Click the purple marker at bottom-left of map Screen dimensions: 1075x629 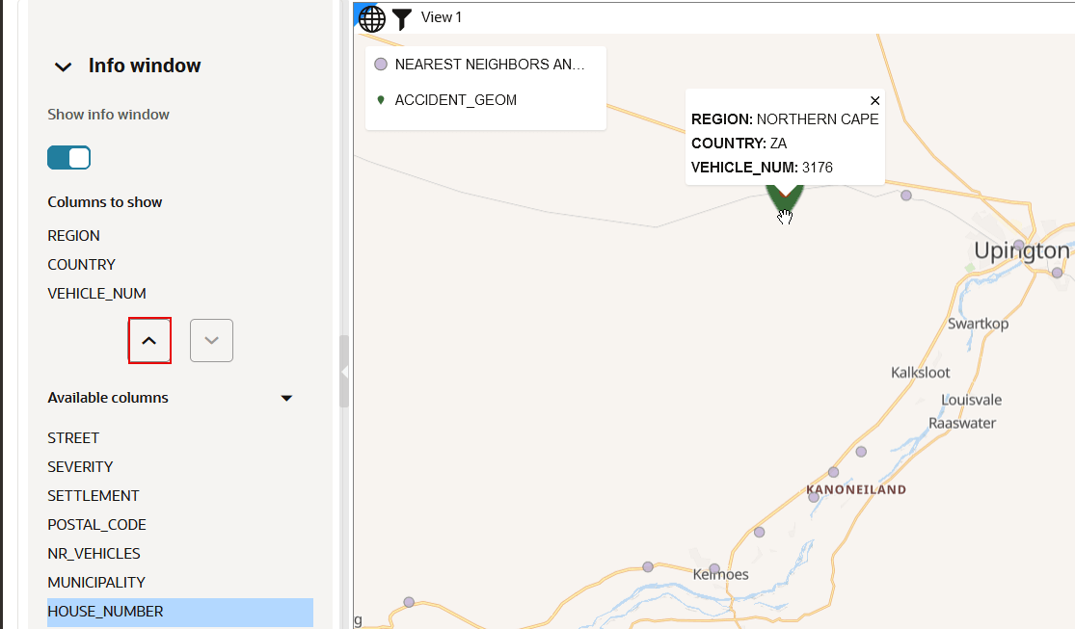pos(409,601)
